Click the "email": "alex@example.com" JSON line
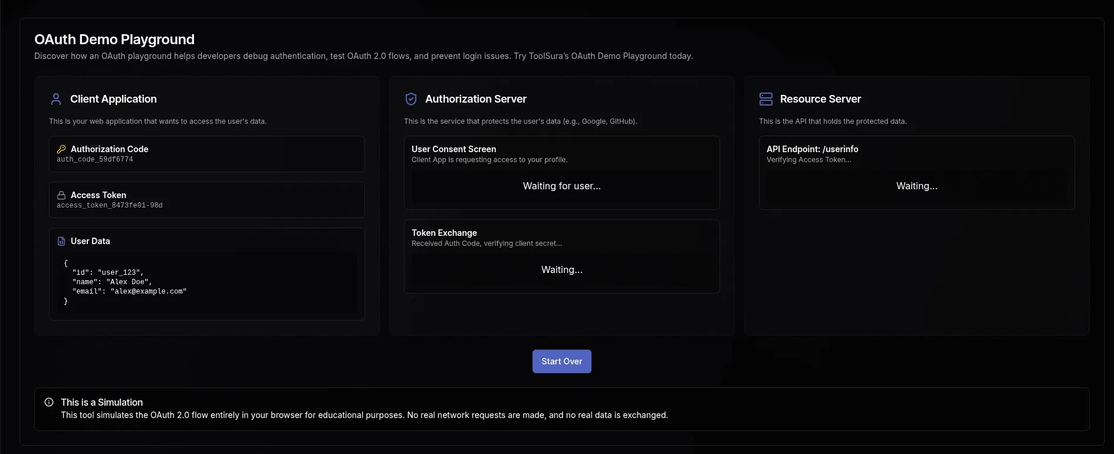 (x=129, y=291)
